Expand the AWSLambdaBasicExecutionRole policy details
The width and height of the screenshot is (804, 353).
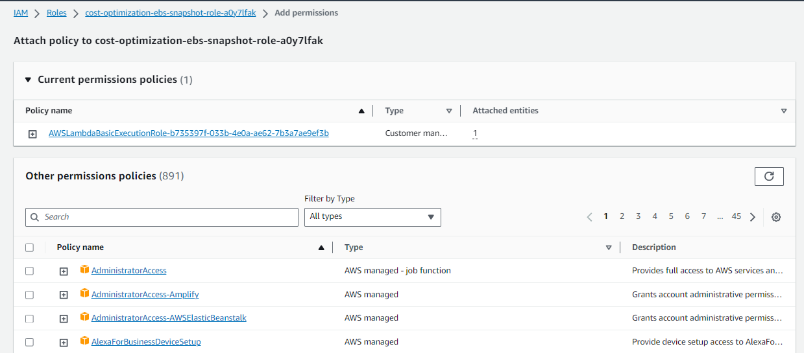tap(32, 134)
